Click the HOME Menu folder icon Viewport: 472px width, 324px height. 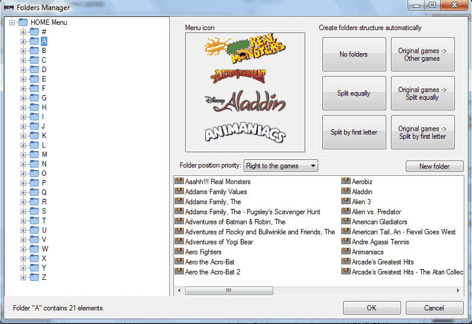click(x=23, y=22)
